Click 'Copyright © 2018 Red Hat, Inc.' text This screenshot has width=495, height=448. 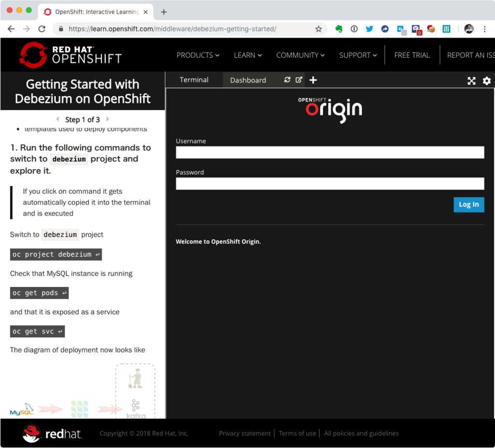(x=144, y=434)
